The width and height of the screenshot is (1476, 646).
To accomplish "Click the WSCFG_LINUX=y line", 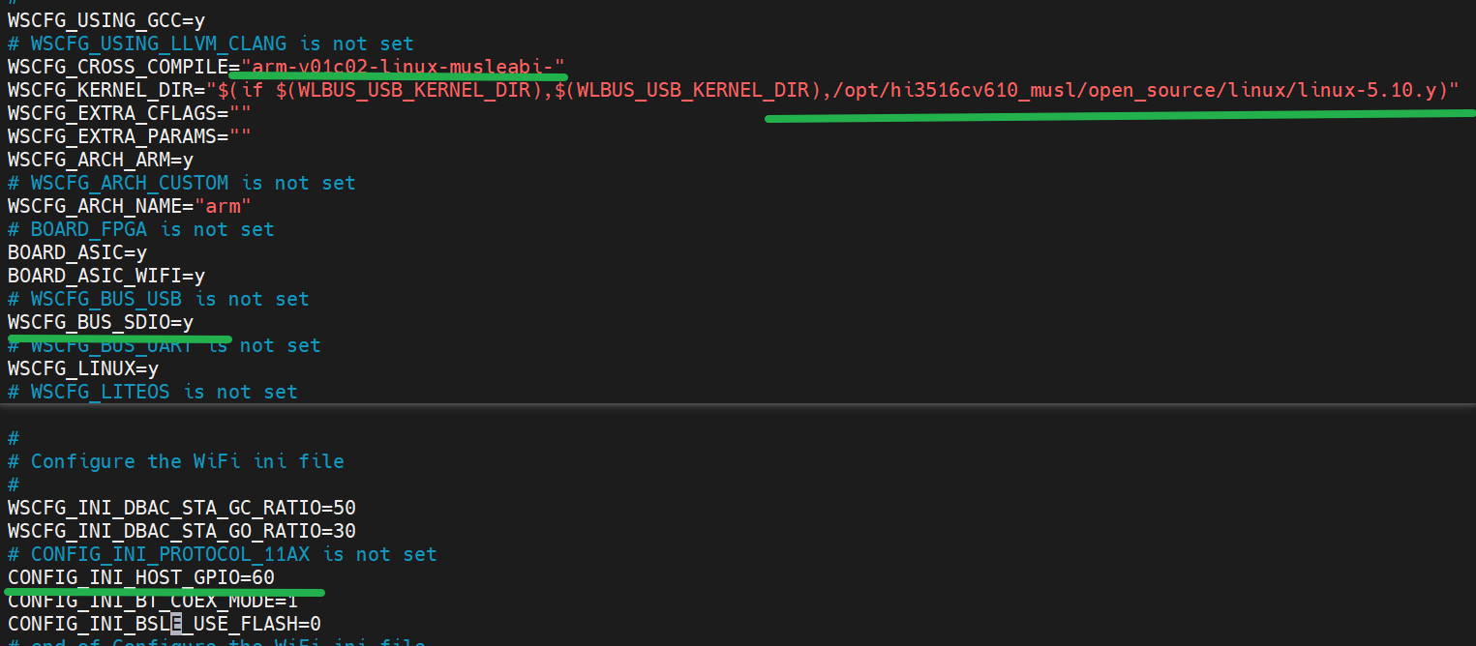I will 83,368.
